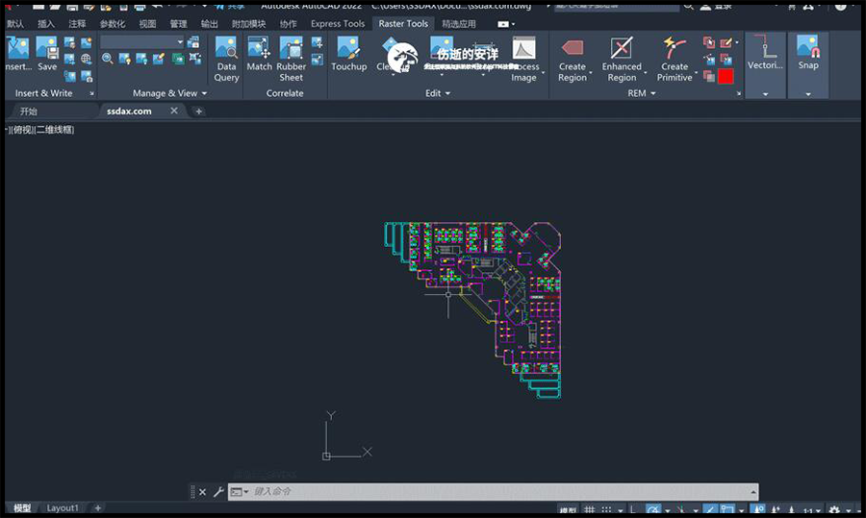
Task: Open the Vectorize panel dropdown arrow
Action: click(x=766, y=94)
